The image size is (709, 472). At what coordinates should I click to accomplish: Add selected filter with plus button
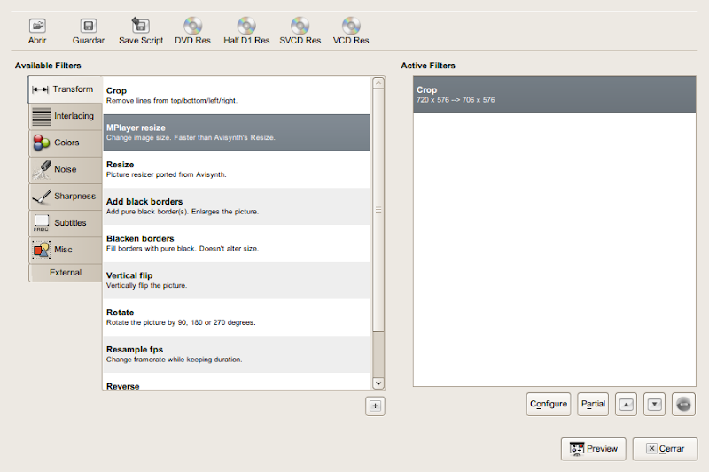(375, 406)
